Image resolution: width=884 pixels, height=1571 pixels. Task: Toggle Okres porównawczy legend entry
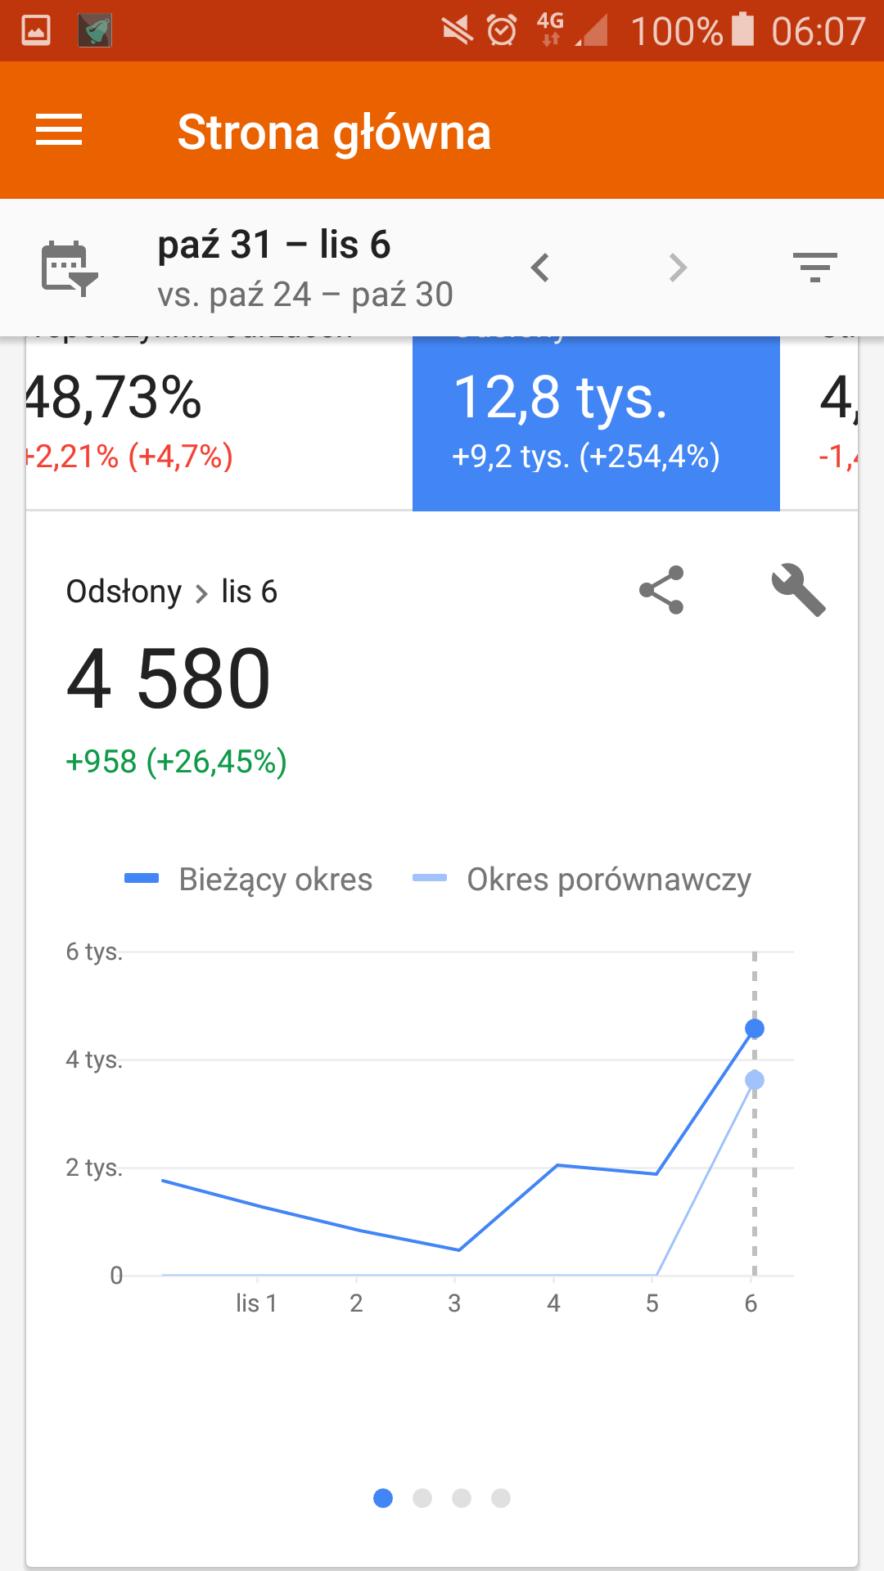(x=582, y=880)
